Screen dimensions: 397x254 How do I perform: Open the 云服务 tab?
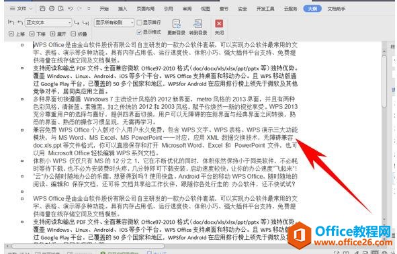290,9
